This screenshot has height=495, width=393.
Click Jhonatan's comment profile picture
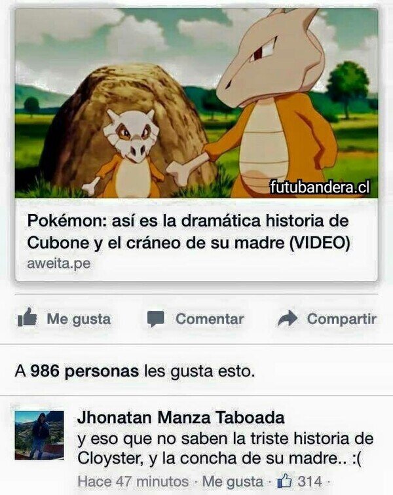coord(39,435)
